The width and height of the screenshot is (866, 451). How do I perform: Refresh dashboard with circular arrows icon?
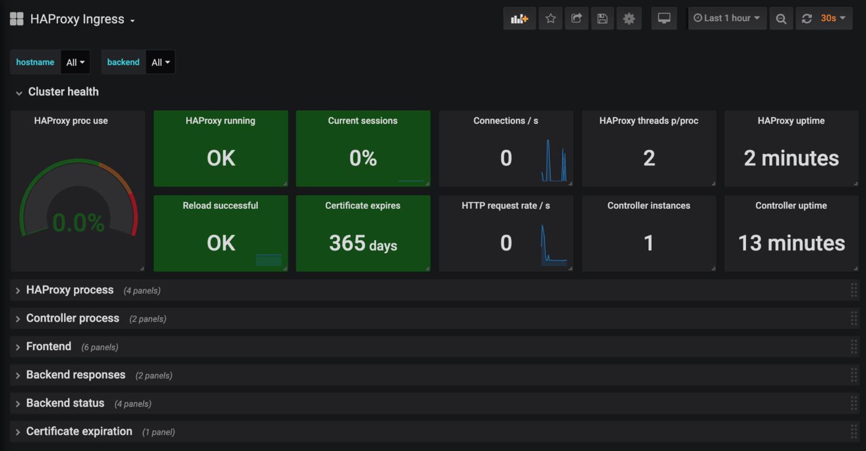point(806,18)
